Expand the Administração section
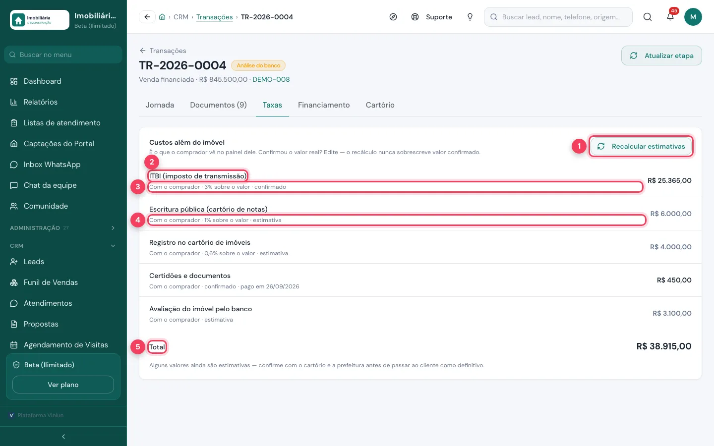Screen dimensions: 714x446 point(63,228)
